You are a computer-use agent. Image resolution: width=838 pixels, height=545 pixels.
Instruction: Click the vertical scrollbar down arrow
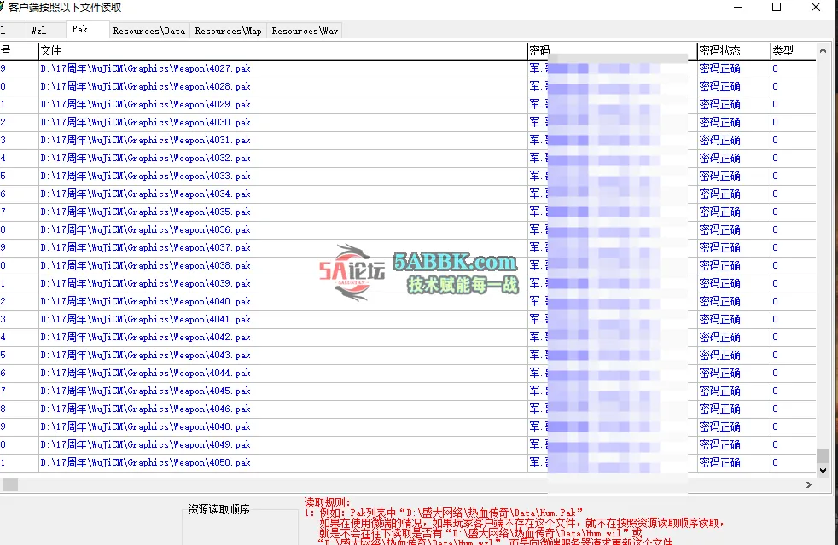823,471
